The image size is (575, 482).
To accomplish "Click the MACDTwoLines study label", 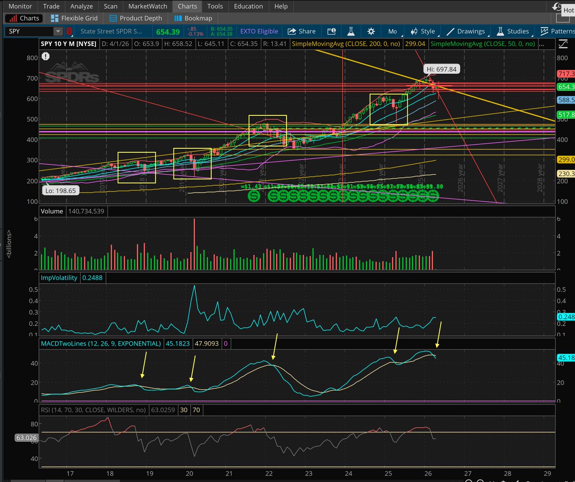I will [x=101, y=343].
